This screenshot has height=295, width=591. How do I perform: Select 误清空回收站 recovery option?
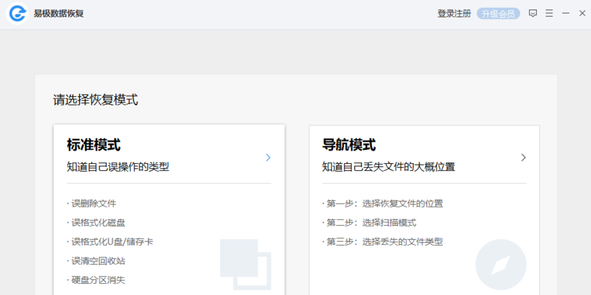point(98,261)
